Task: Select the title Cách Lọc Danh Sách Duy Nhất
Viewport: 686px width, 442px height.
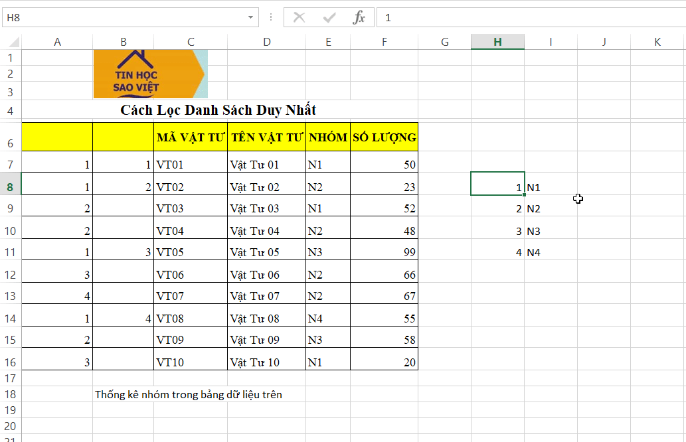Action: 218,110
